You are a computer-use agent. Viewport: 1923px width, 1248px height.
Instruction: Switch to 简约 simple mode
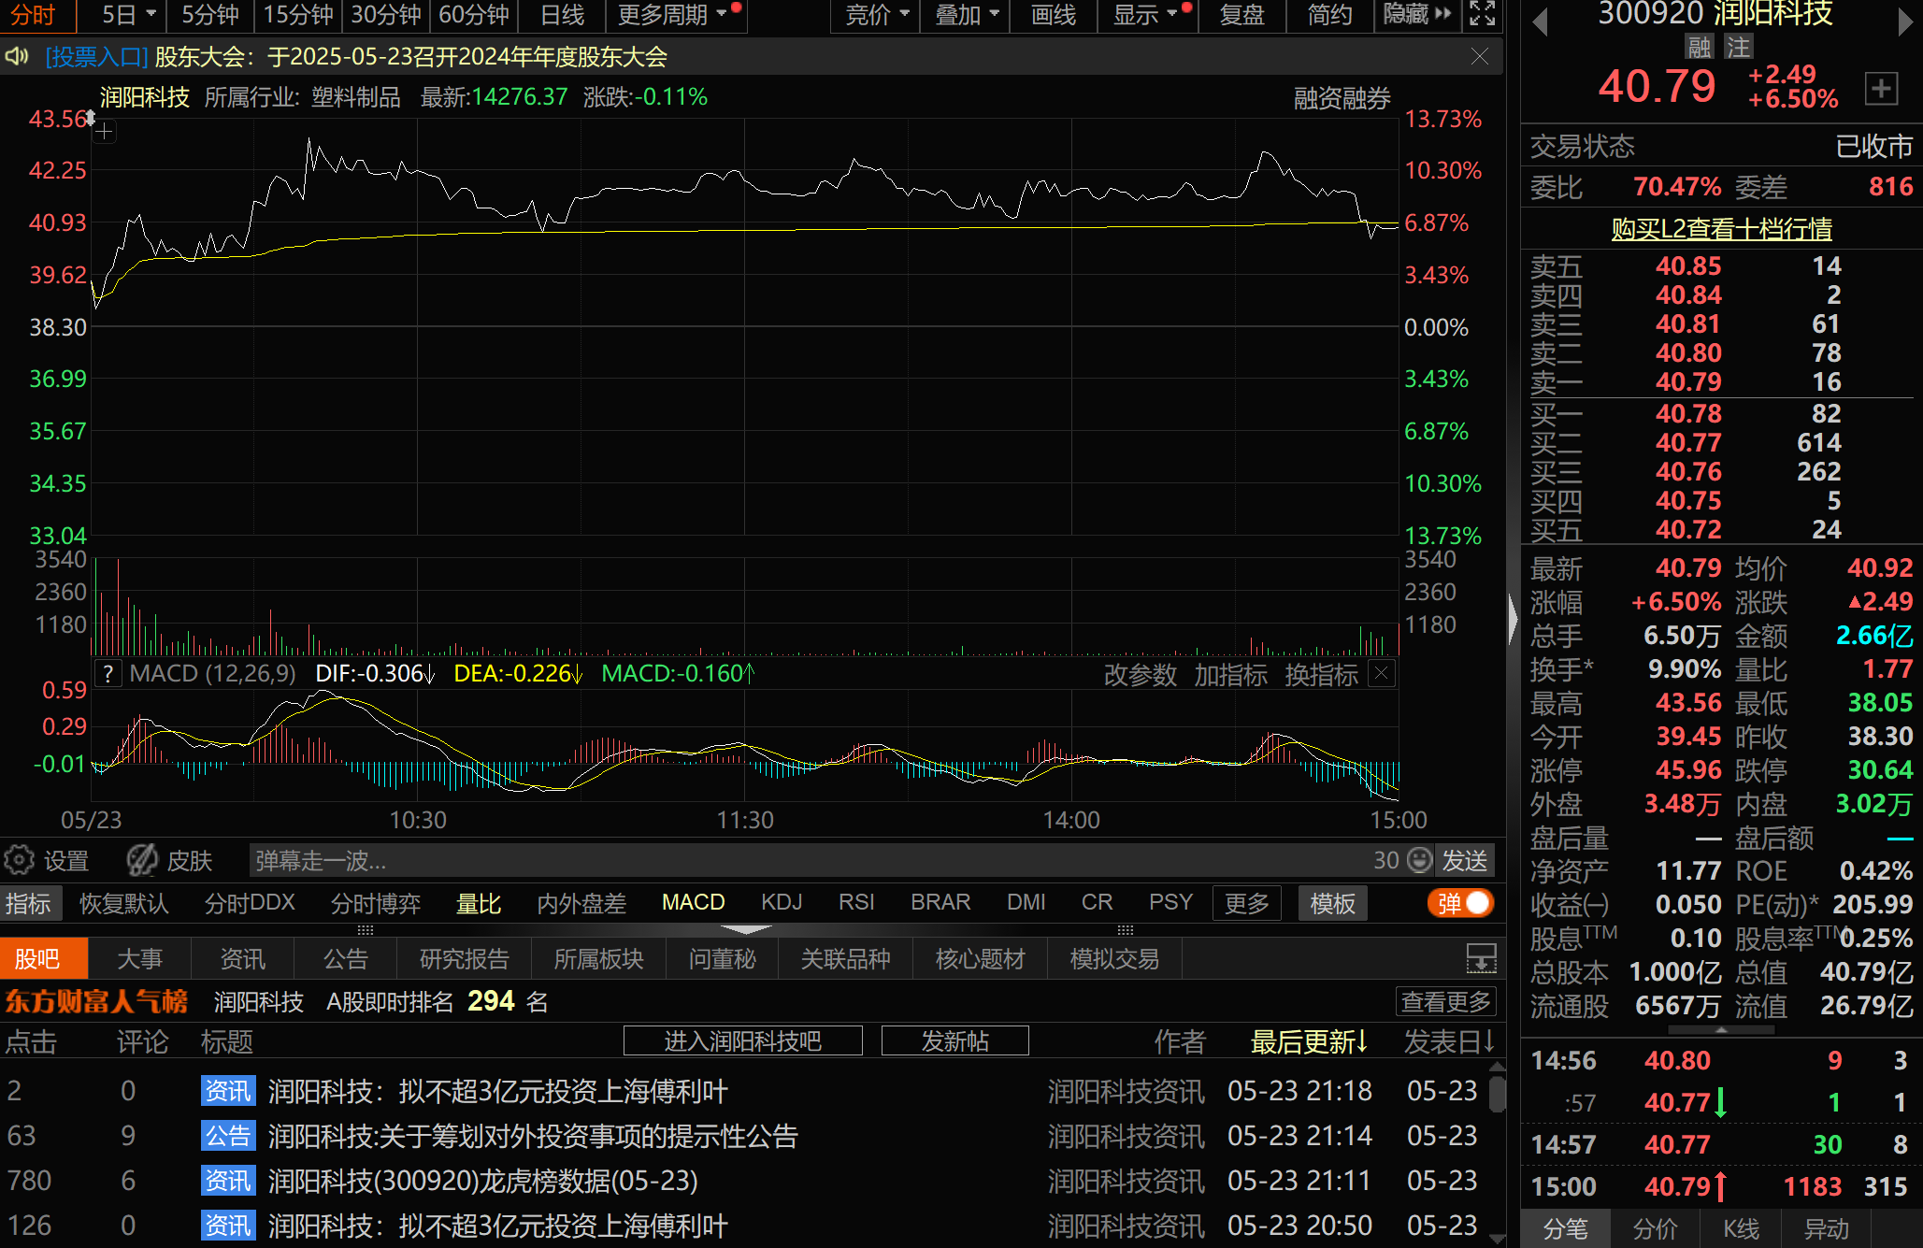click(x=1329, y=15)
